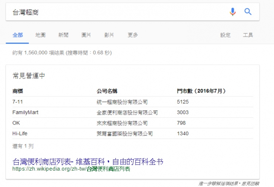
Task: Click store count 3003
Action: click(x=183, y=112)
